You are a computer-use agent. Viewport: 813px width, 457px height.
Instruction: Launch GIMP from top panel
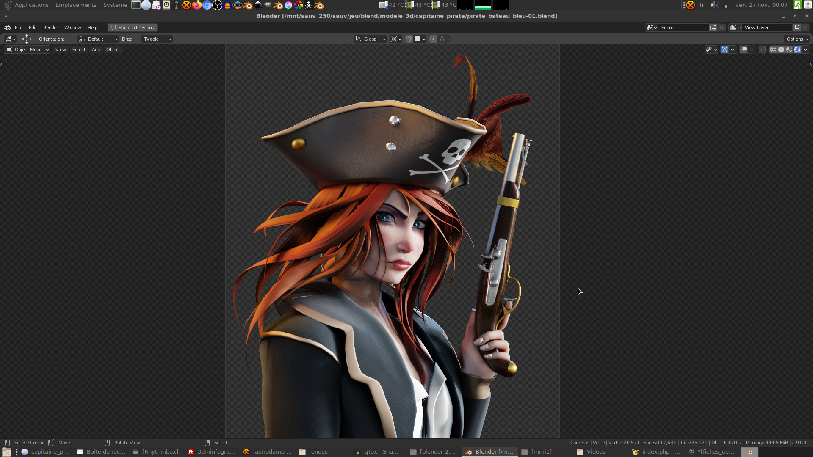(268, 5)
